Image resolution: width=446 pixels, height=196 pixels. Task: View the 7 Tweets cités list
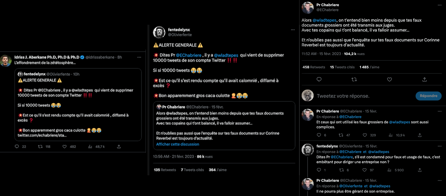tap(192, 170)
